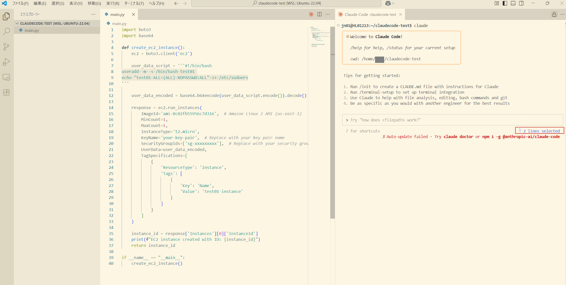Open the Source Control view
Image resolution: width=566 pixels, height=285 pixels.
tap(6, 47)
